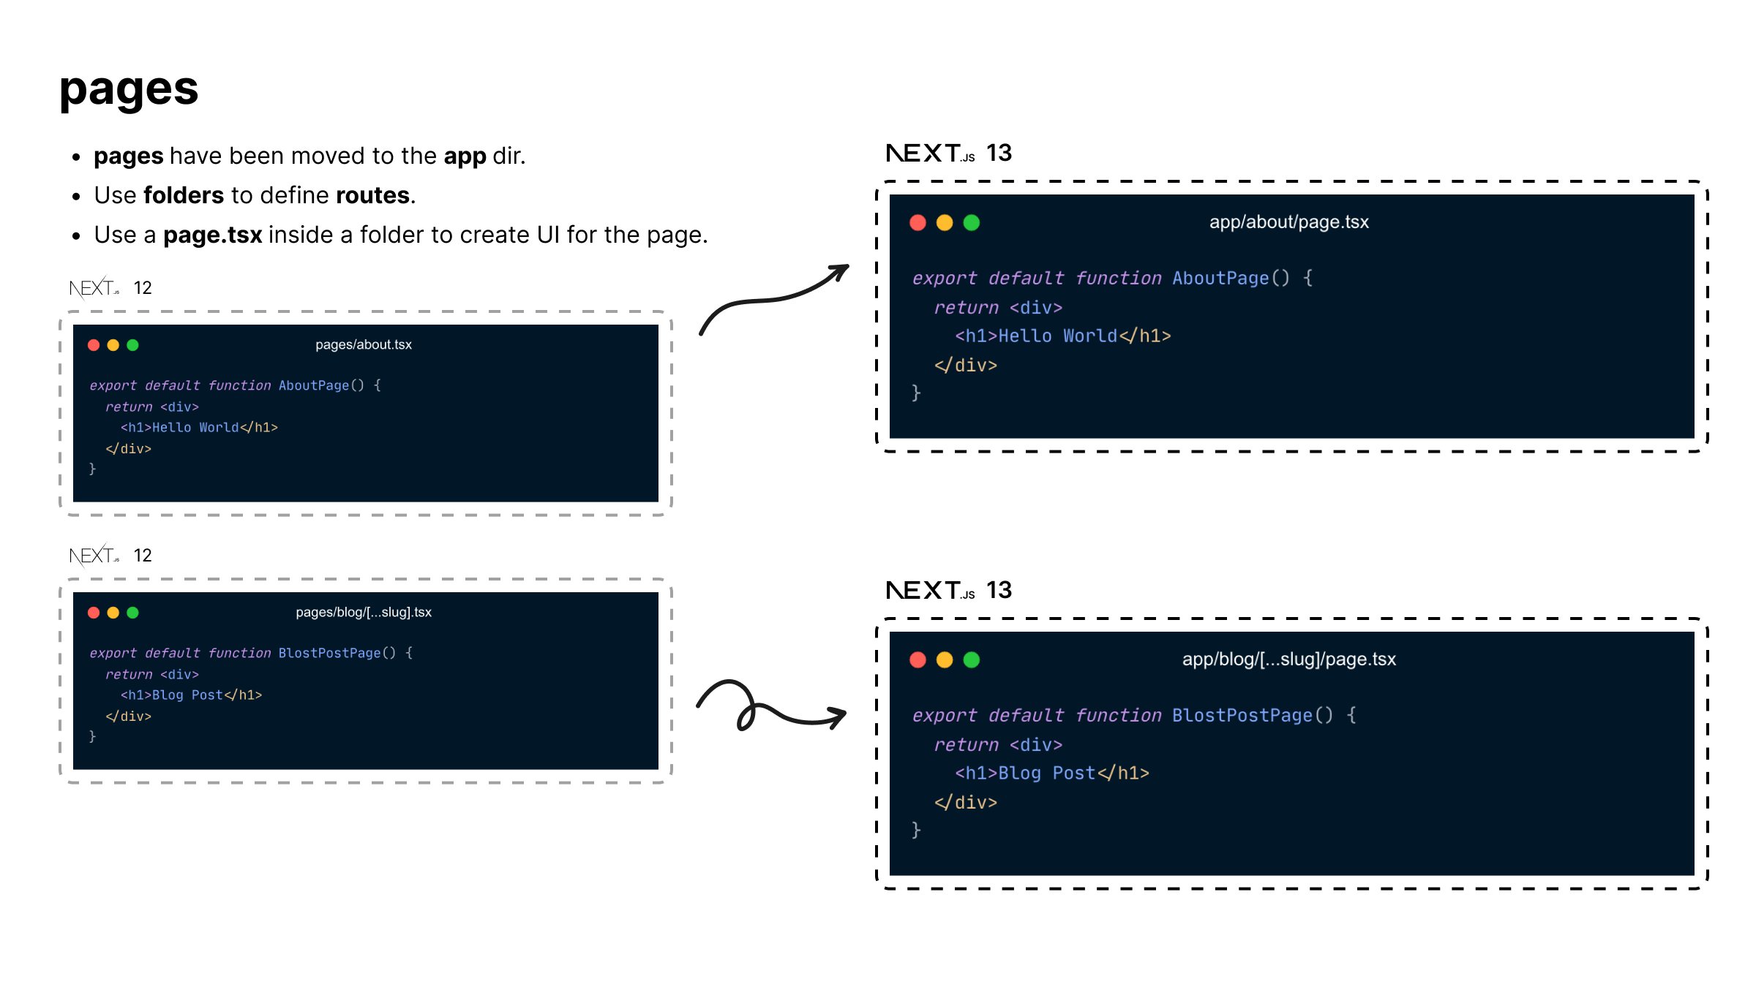The height and width of the screenshot is (987, 1756).
Task: Click bullet 'Use a page.tsx inside a folder'
Action: point(401,235)
